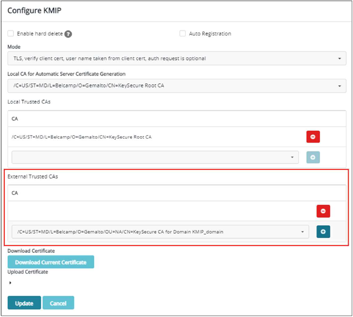The height and width of the screenshot is (317, 353).
Task: Click the Configure KMIP heading
Action: (34, 11)
